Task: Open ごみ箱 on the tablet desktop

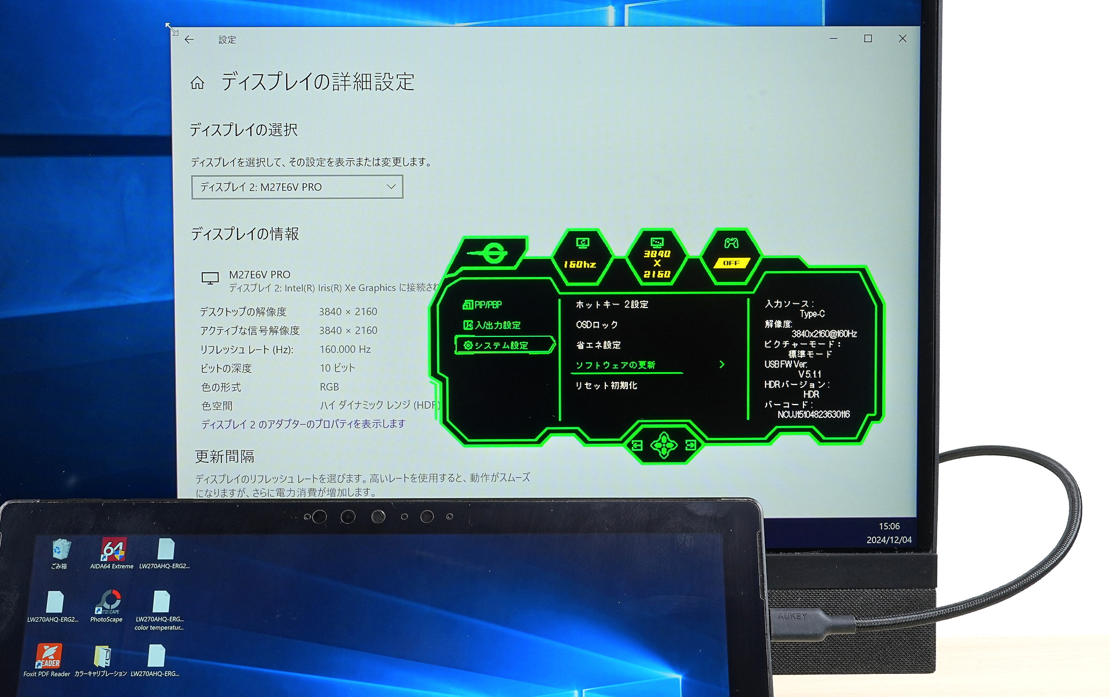Action: point(60,554)
